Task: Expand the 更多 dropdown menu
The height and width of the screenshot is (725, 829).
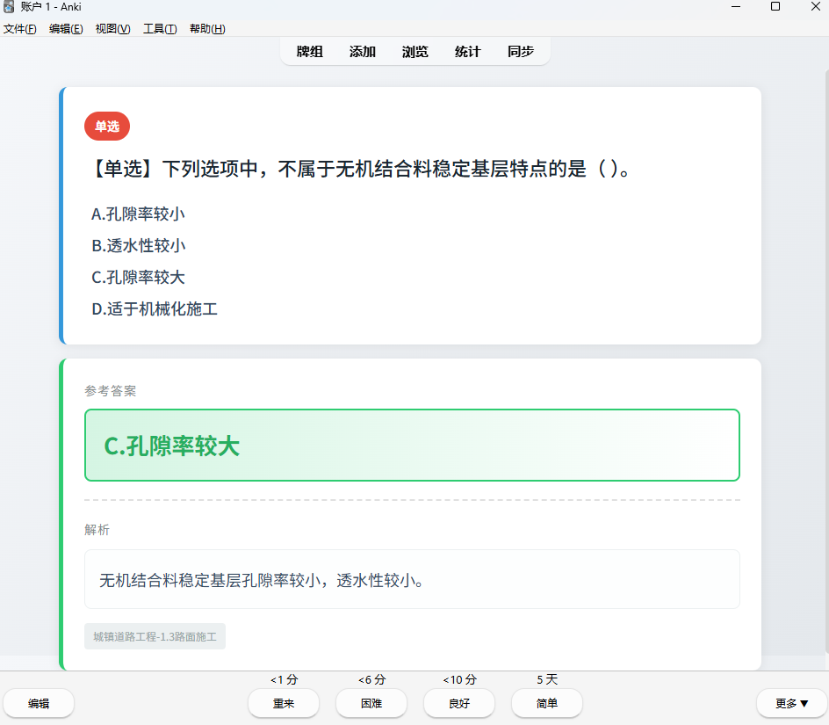Action: click(x=791, y=703)
